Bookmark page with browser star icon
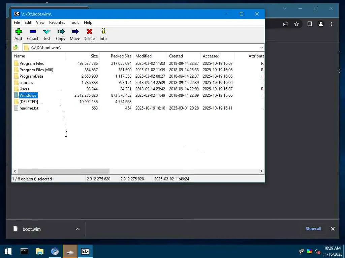This screenshot has height=258, width=345. 296,24
